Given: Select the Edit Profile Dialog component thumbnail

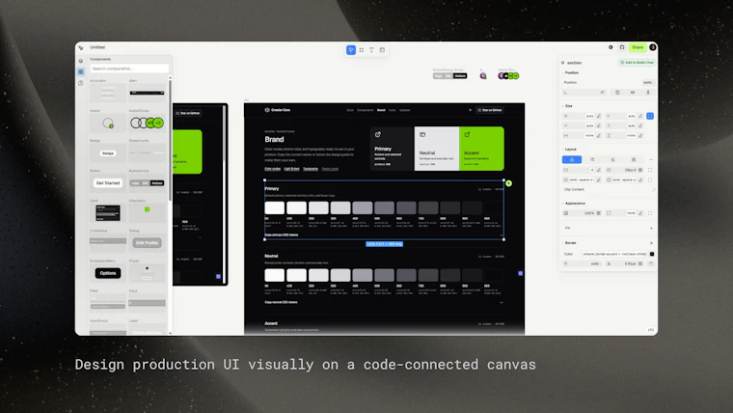Looking at the screenshot, I should pos(147,243).
